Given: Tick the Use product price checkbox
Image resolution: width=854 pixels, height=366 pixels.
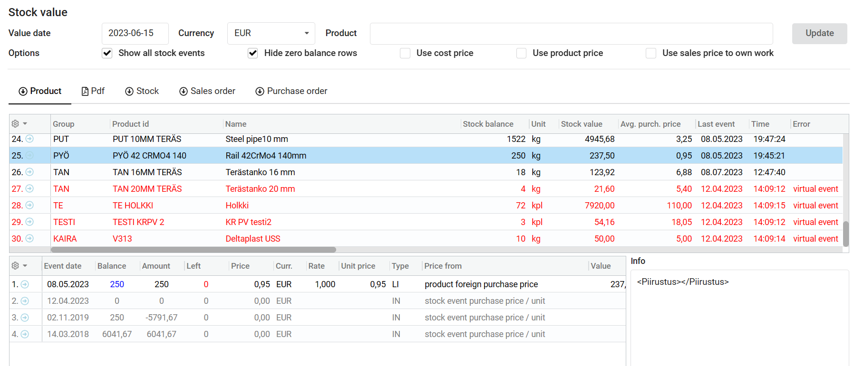Looking at the screenshot, I should click(522, 53).
